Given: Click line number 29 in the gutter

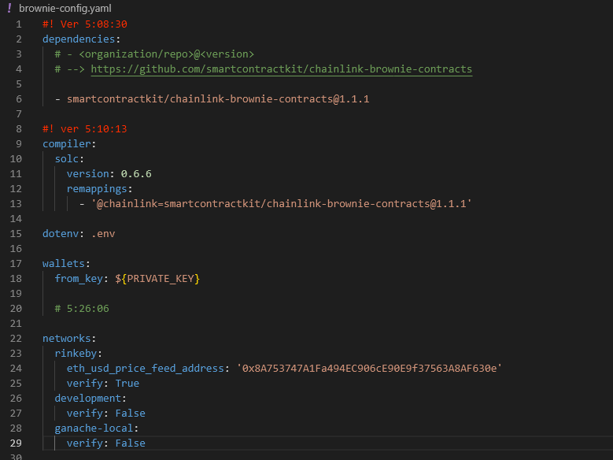Looking at the screenshot, I should tap(16, 443).
